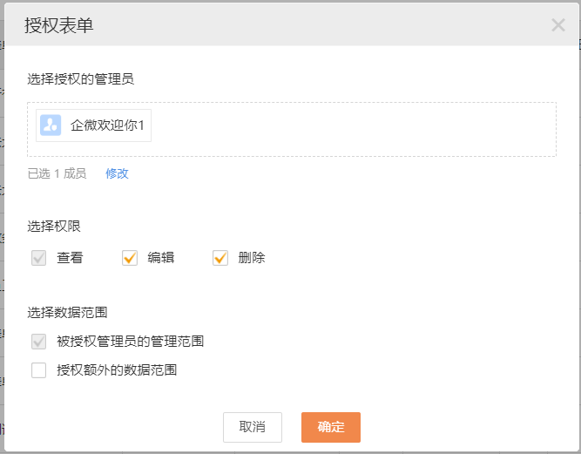581x454 pixels.
Task: Confirm with the orange 确定 button
Action: coord(331,427)
